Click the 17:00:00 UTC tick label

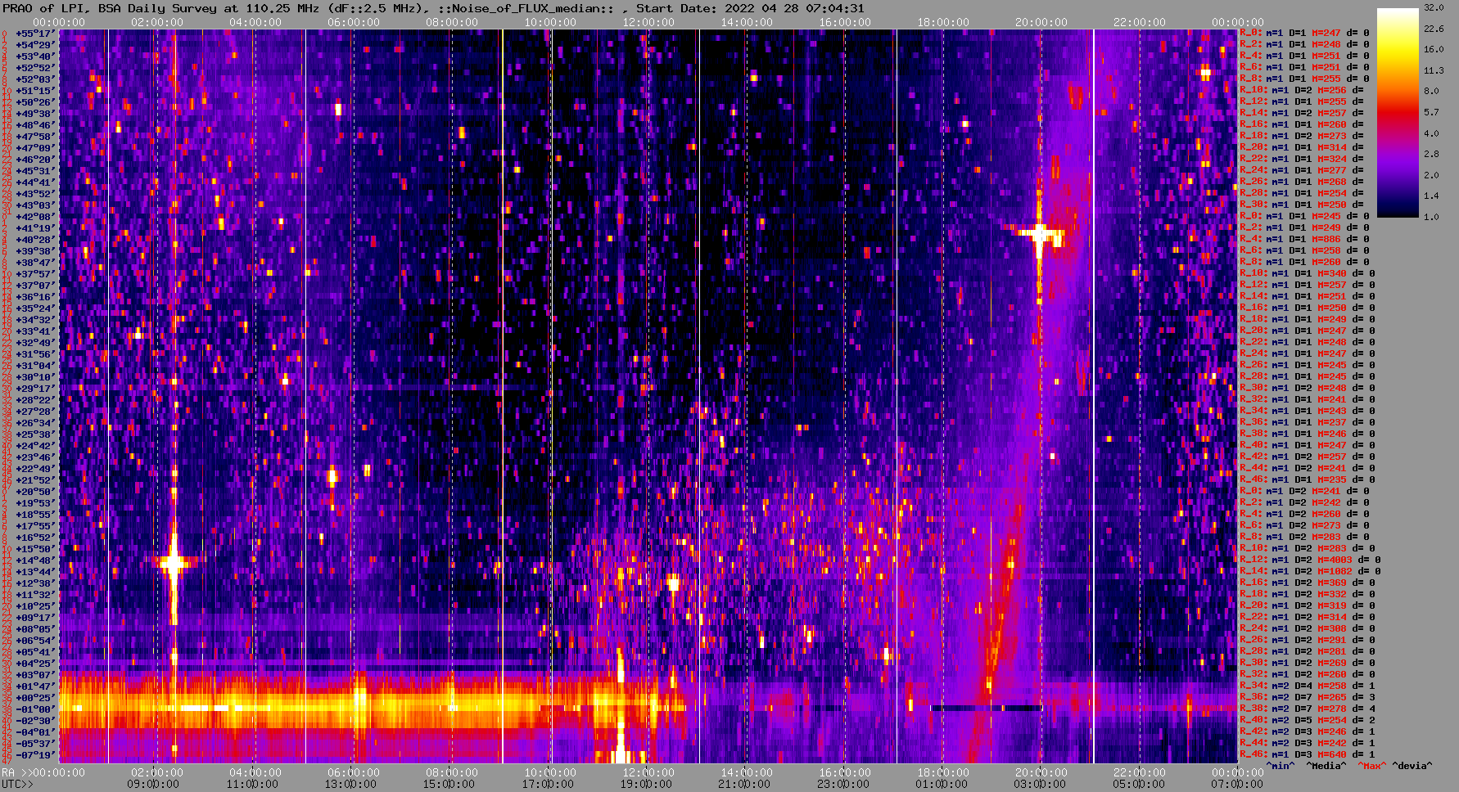coord(548,784)
